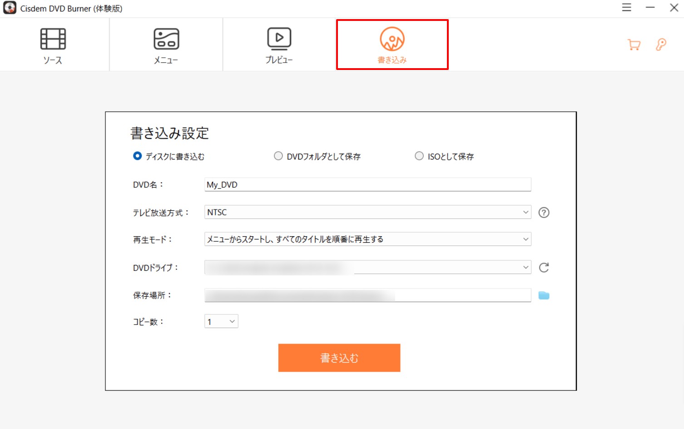This screenshot has width=684, height=429.
Task: Click the shopping cart purchase icon
Action: (x=634, y=45)
